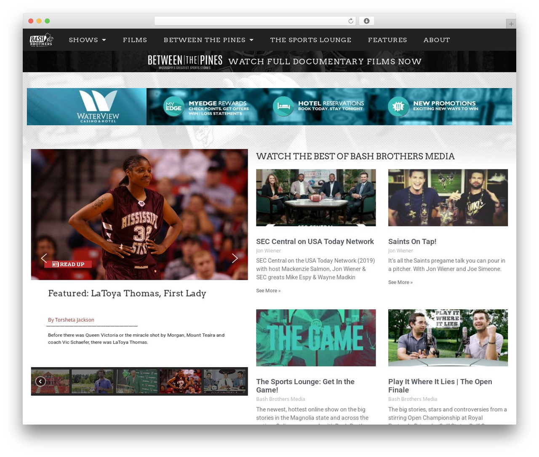Open The Sports Lounge: Get In the Game title
Viewport: 539px width, 457px height.
pos(305,386)
